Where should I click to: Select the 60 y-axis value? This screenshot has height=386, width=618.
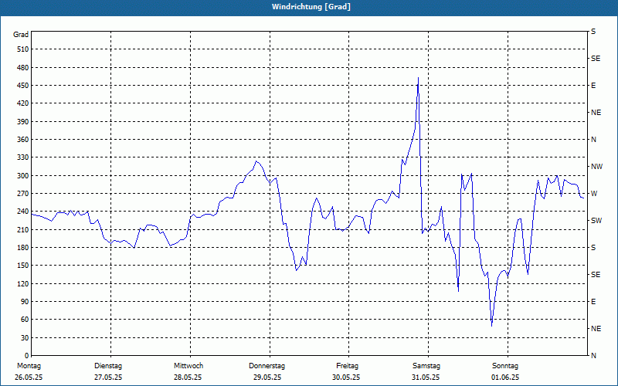point(25,320)
